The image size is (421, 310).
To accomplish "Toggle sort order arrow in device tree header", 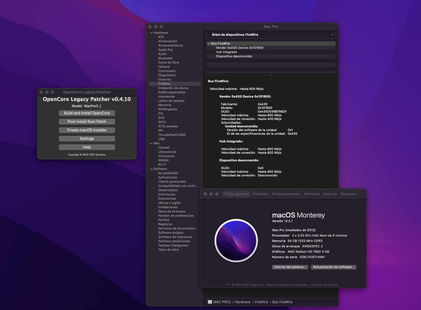I will (x=332, y=35).
